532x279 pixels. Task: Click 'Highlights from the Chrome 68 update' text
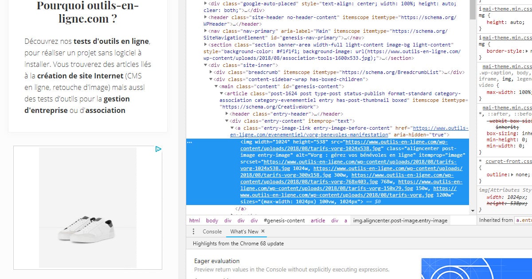click(238, 244)
